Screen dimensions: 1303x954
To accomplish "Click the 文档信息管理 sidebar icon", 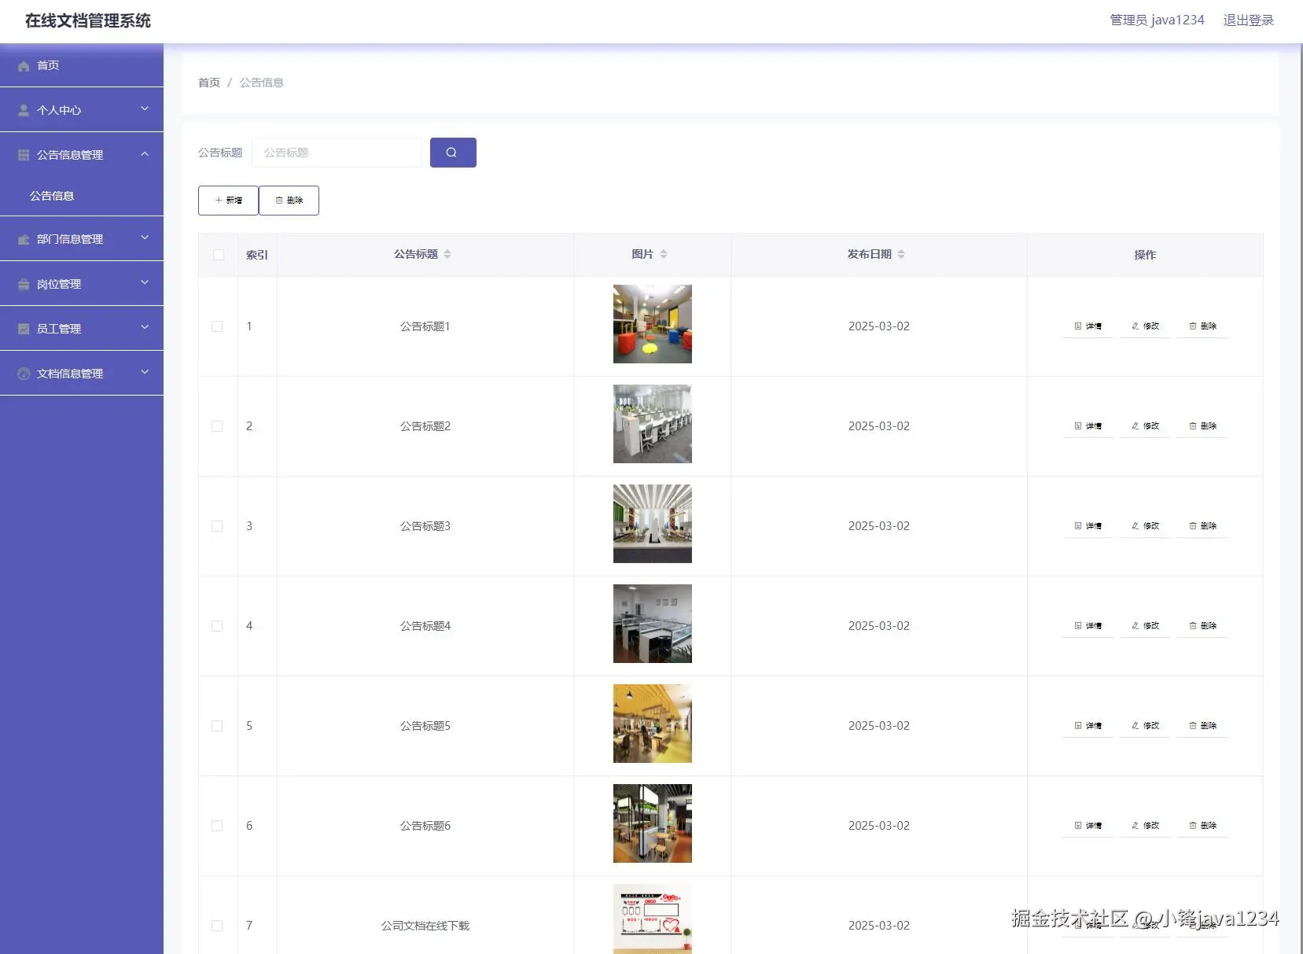I will [24, 374].
